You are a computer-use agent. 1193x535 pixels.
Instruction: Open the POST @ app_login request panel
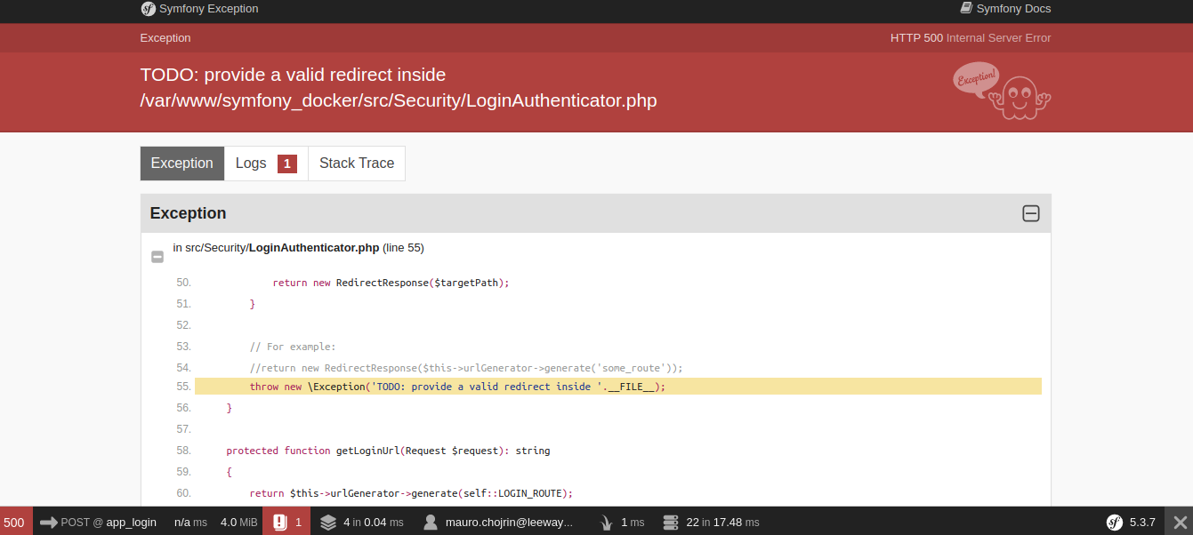pos(98,522)
